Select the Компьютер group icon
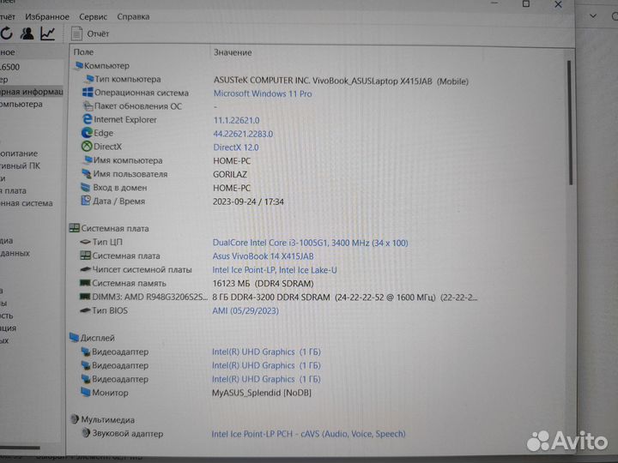Image resolution: width=618 pixels, height=463 pixels. [x=79, y=65]
